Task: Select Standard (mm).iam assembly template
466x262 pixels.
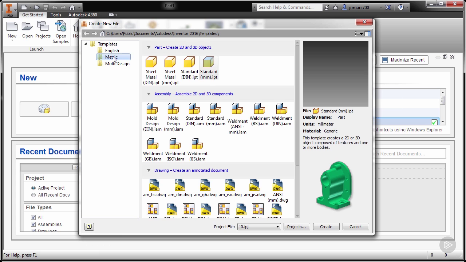Action: point(216,115)
